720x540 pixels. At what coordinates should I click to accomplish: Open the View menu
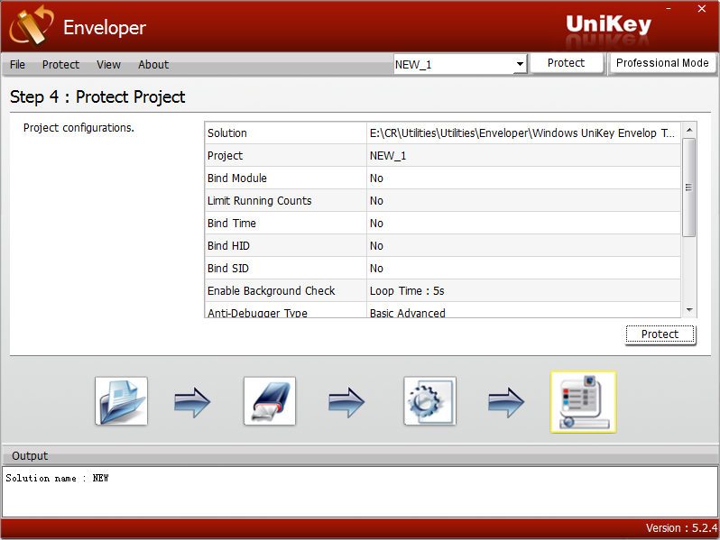point(108,65)
